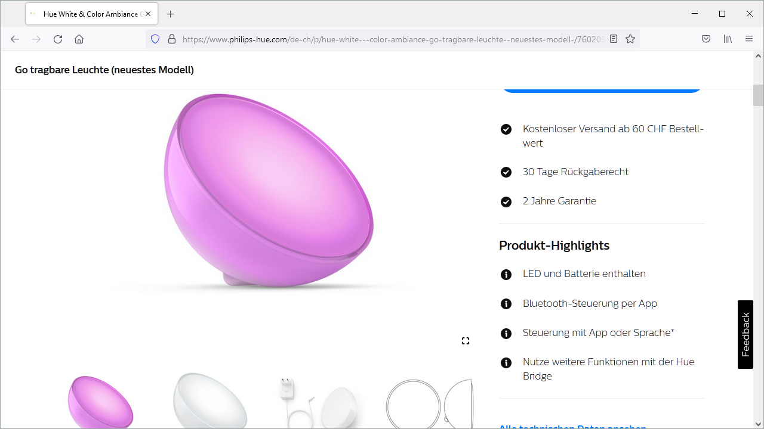Viewport: 764px width, 429px height.
Task: Go back to the previous page
Action: coord(15,39)
